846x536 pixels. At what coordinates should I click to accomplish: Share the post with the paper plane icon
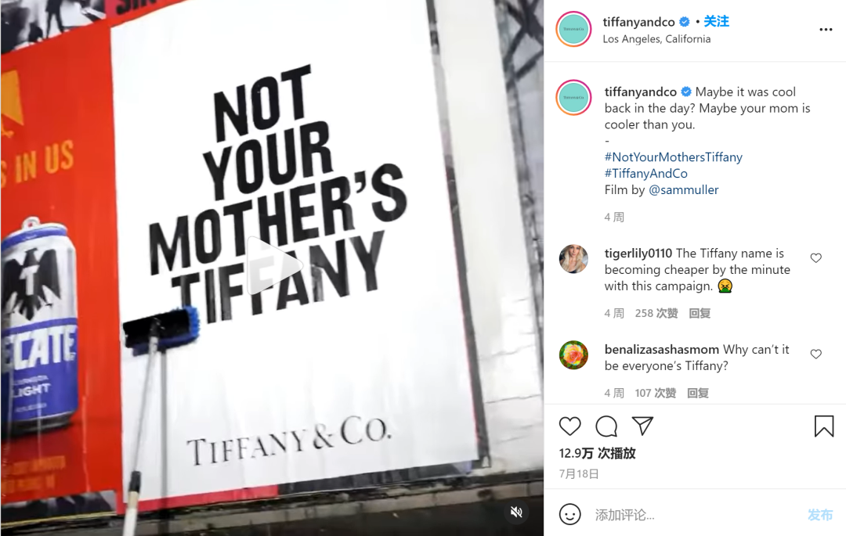point(642,426)
